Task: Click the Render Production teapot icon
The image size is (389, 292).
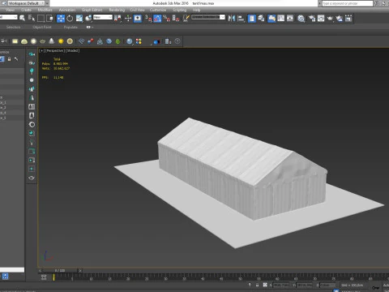Action: click(x=330, y=18)
